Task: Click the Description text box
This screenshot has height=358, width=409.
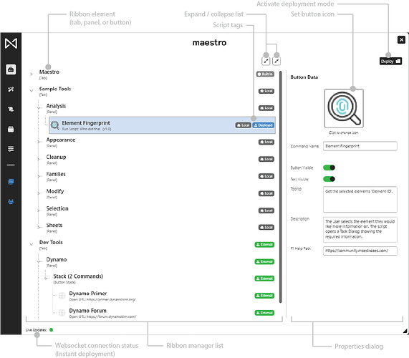Action: point(360,229)
